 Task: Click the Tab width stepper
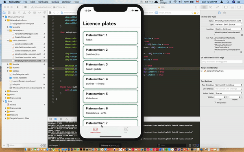coord(227,97)
